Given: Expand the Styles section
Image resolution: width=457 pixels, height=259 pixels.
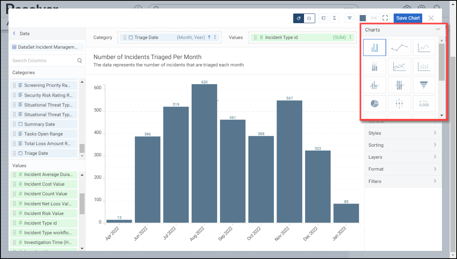Looking at the screenshot, I should (403, 133).
